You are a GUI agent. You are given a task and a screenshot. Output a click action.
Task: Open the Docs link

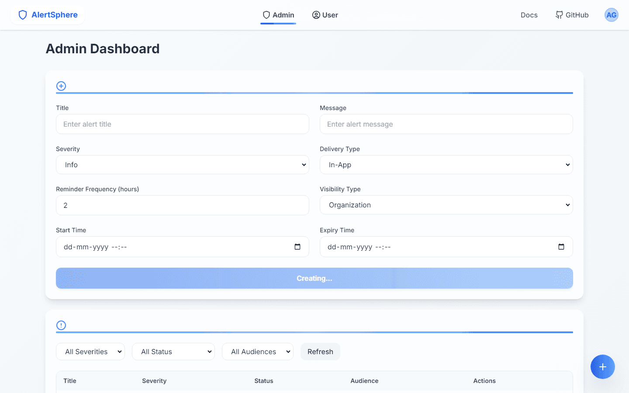tap(529, 15)
